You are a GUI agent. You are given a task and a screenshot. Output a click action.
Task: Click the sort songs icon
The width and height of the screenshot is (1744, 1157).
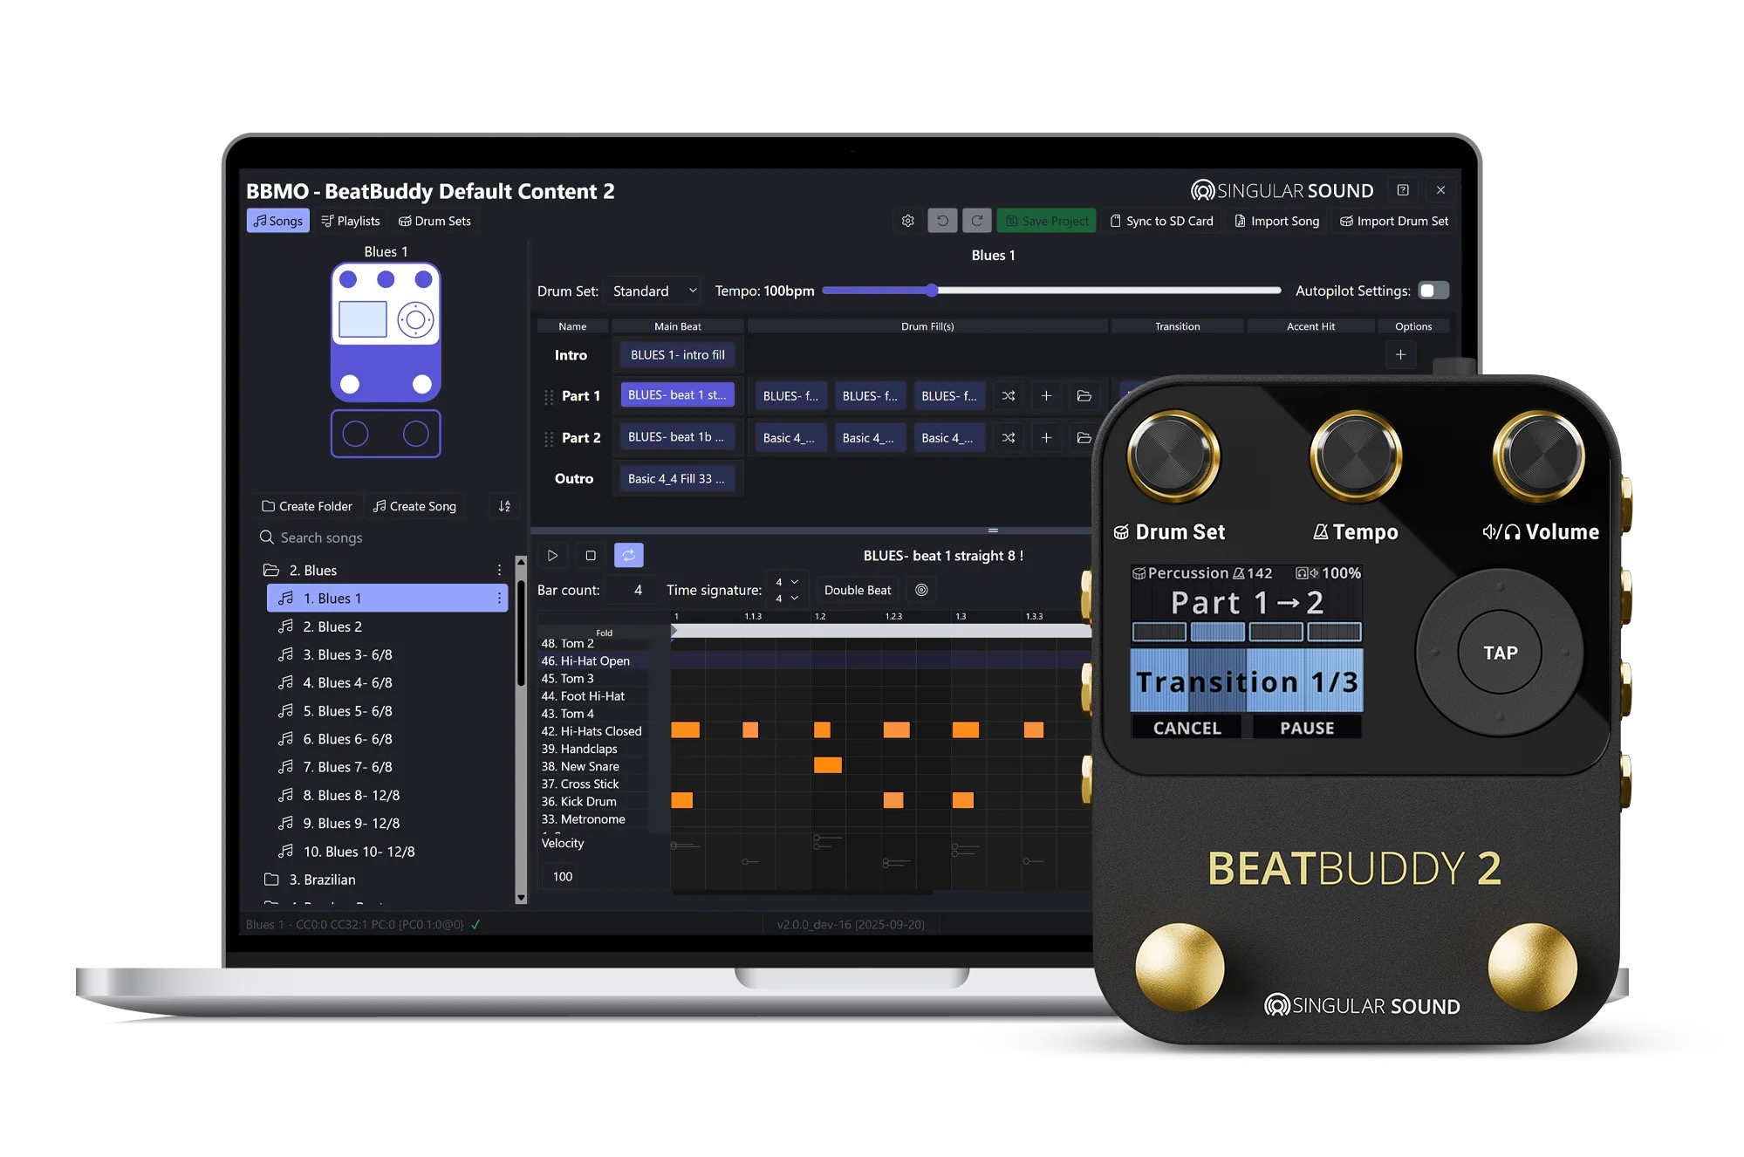504,506
